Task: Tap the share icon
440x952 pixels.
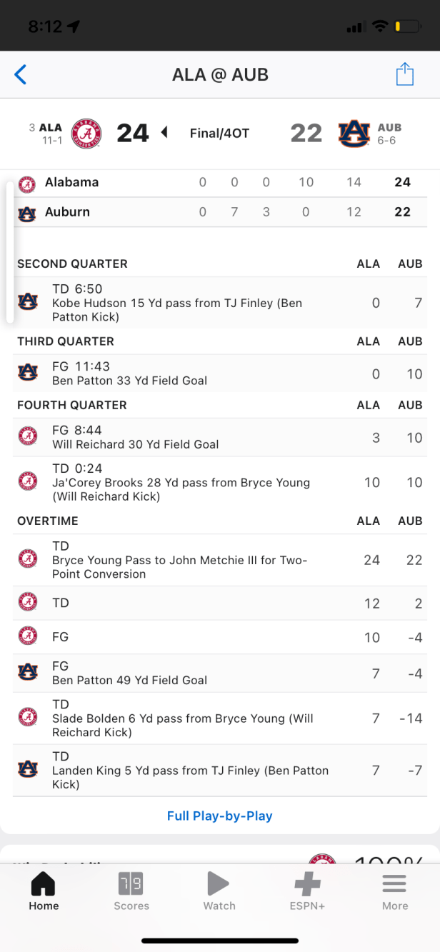Action: coord(405,74)
